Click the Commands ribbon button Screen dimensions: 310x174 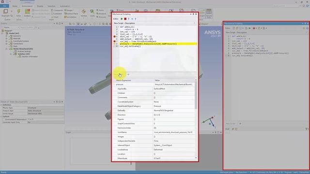(57, 10)
